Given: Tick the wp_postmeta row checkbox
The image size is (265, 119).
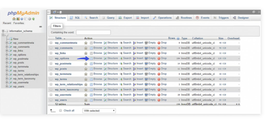Looking at the screenshot, I should click(51, 64).
